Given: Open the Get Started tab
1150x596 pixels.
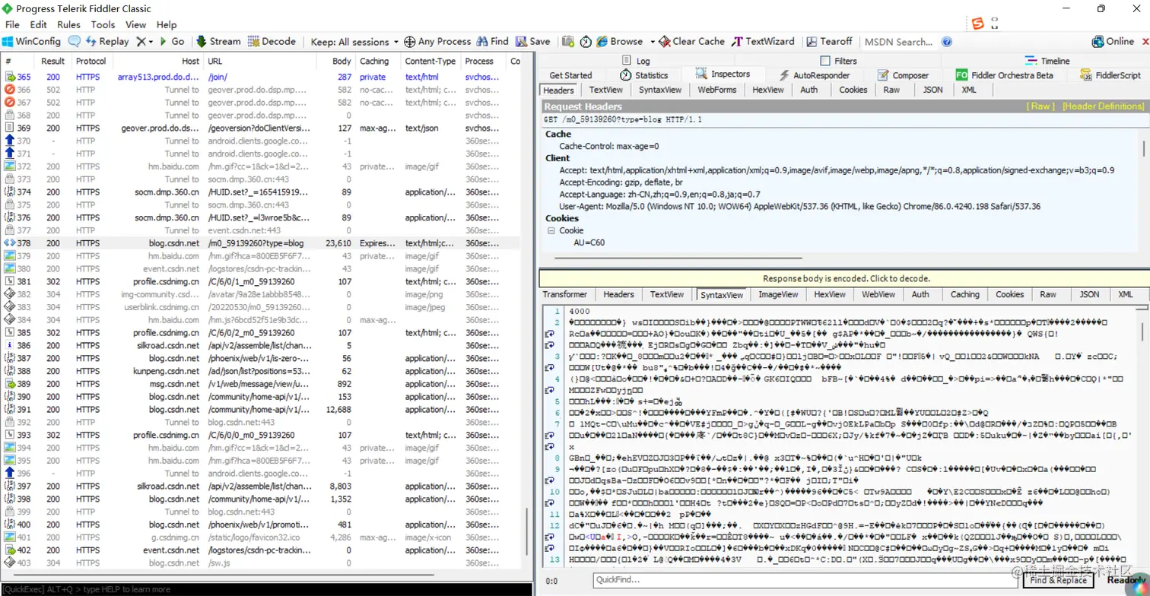Looking at the screenshot, I should [x=570, y=75].
